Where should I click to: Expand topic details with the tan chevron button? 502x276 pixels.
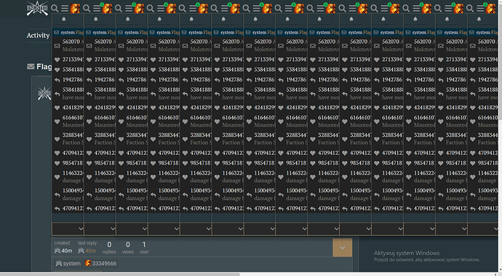click(342, 248)
